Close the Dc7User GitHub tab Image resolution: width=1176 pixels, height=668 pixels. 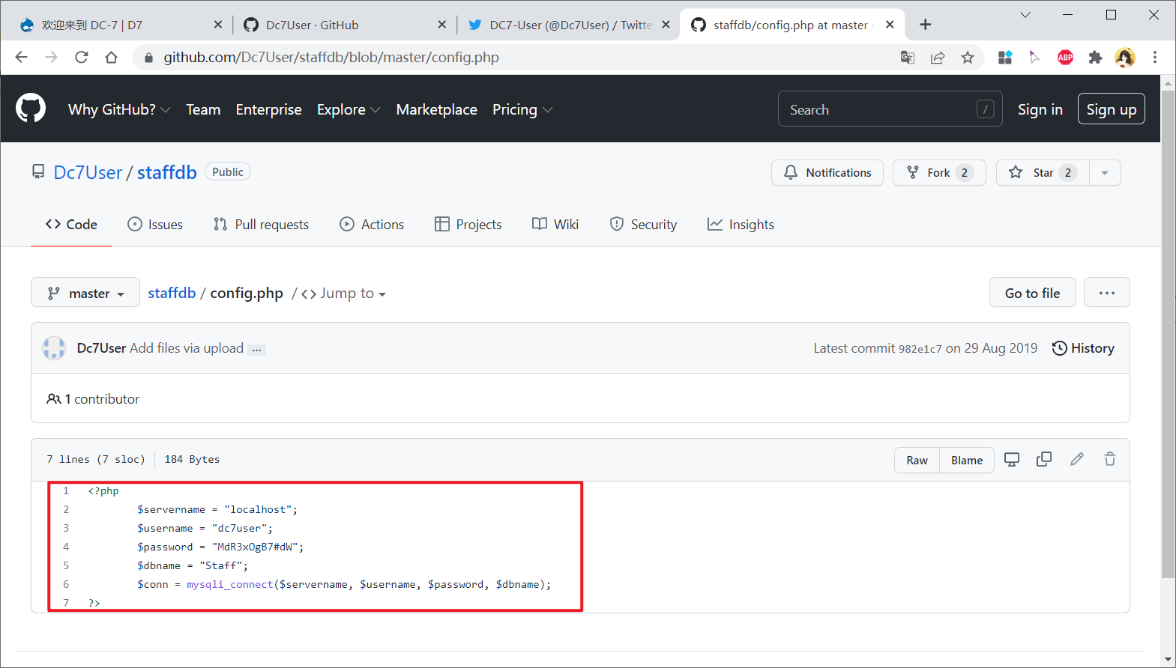442,25
